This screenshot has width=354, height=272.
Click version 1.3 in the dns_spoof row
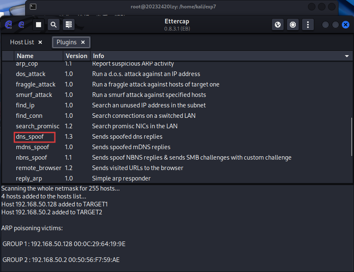click(69, 137)
